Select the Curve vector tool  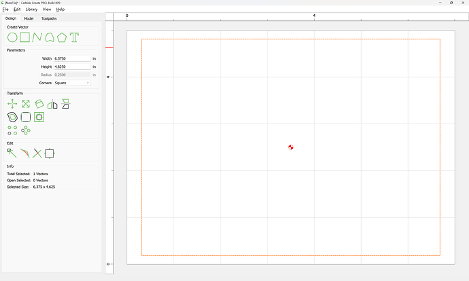50,37
